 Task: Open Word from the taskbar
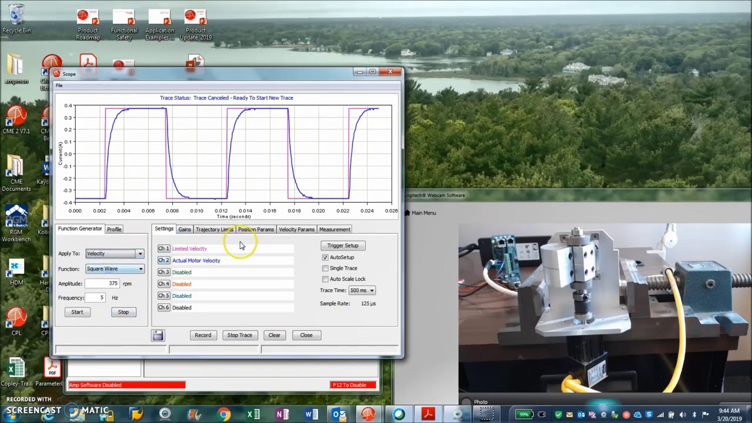coord(311,415)
